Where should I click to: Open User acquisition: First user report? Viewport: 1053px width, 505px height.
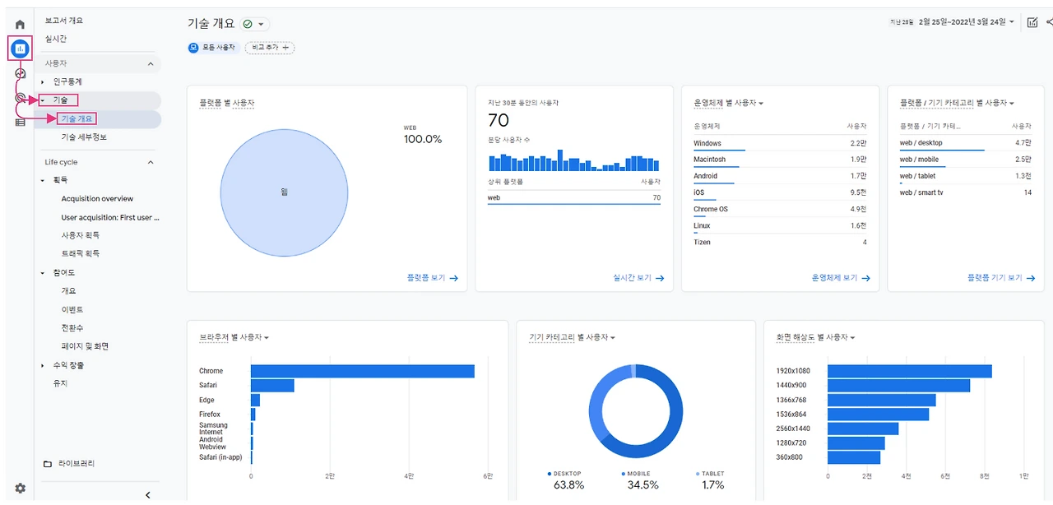(110, 218)
